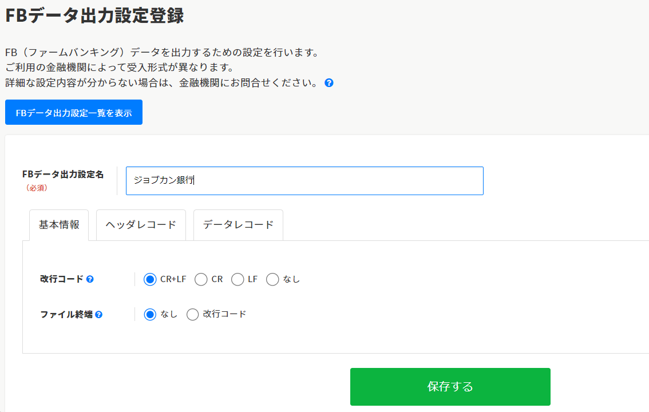Screen dimensions: 649x412
Task: Set the line break code to なし
Action: (x=272, y=279)
